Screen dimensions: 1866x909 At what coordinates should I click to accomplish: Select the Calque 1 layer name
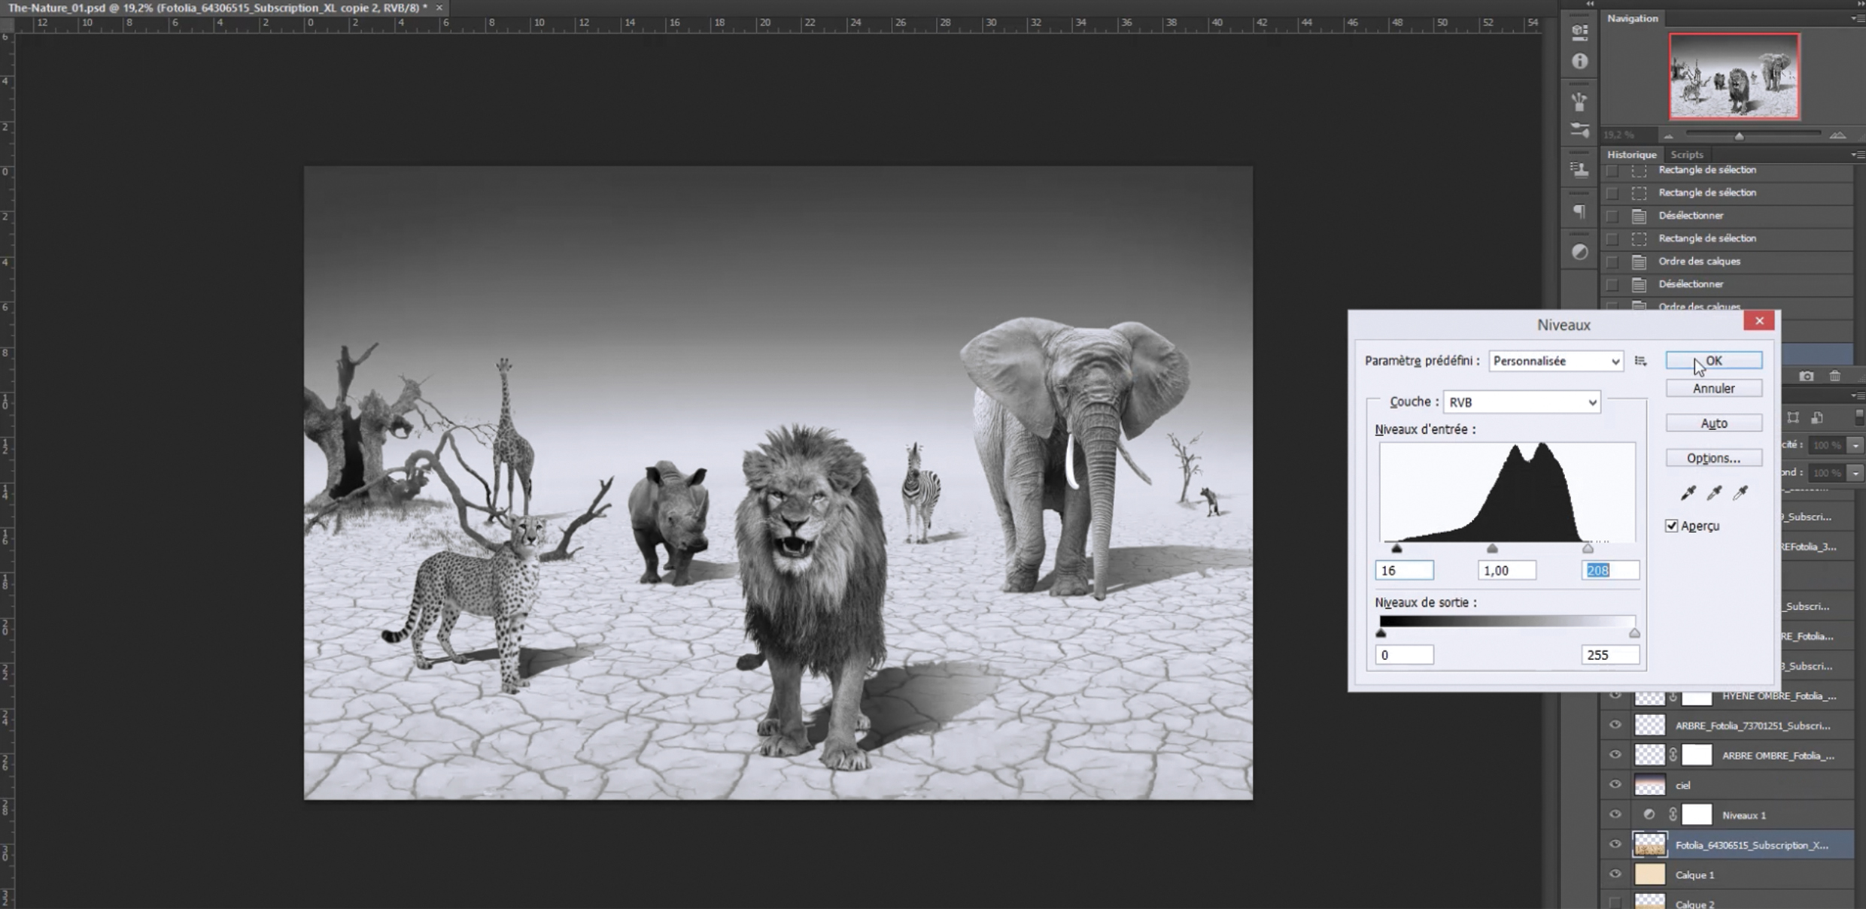(x=1694, y=875)
